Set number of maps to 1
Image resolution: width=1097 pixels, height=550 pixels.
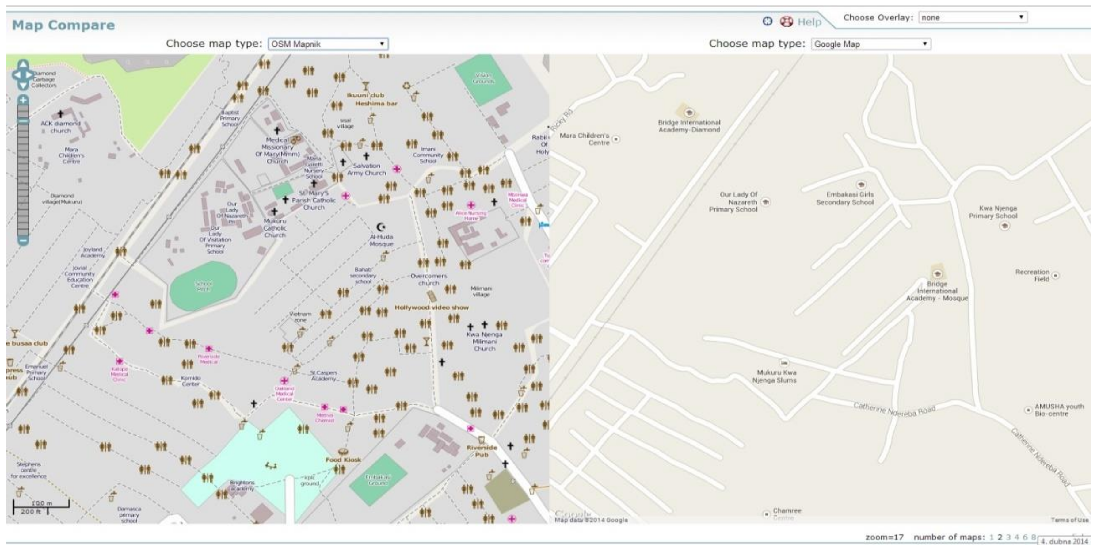[x=991, y=537]
